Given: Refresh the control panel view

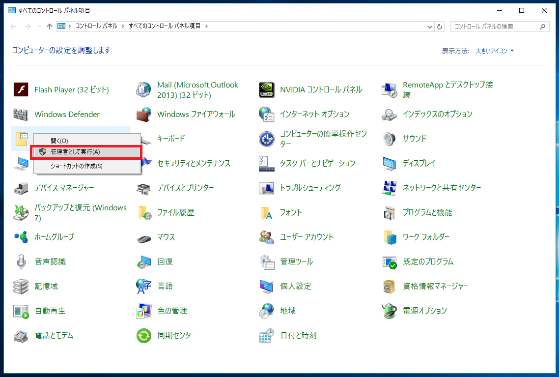Looking at the screenshot, I should pyautogui.click(x=440, y=27).
